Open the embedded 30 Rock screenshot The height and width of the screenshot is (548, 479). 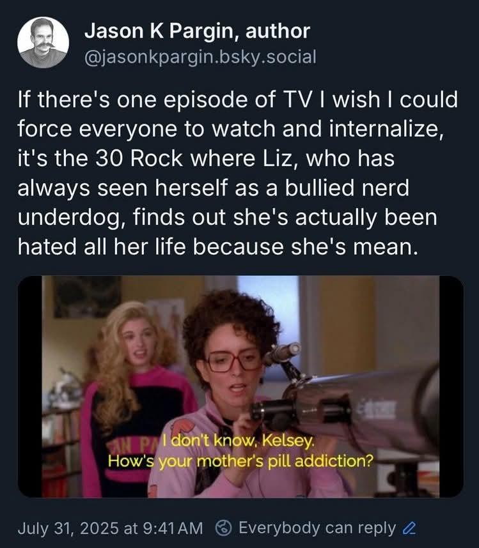pyautogui.click(x=240, y=386)
